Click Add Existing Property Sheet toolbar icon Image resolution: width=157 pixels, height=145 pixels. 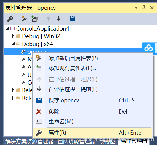[34, 19]
